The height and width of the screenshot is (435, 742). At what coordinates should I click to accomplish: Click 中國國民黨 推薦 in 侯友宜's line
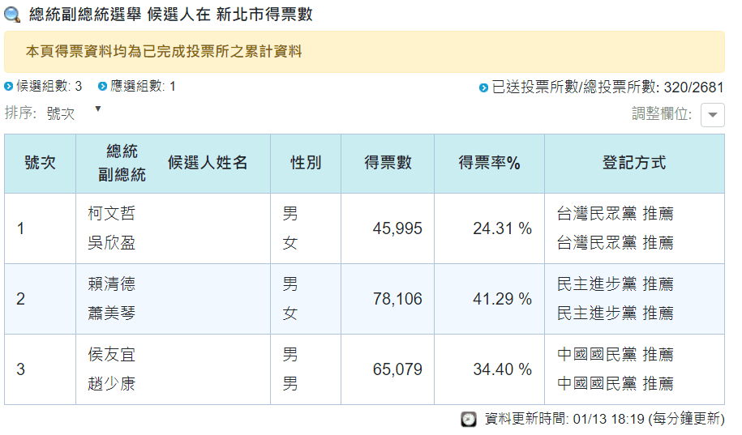[x=615, y=355]
